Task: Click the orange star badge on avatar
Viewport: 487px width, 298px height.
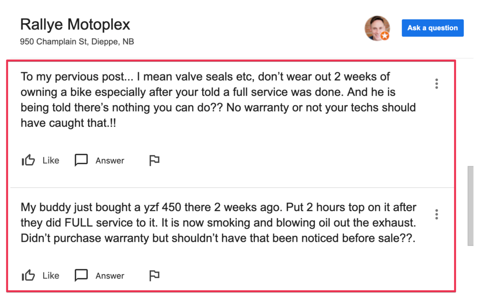Action: point(385,36)
